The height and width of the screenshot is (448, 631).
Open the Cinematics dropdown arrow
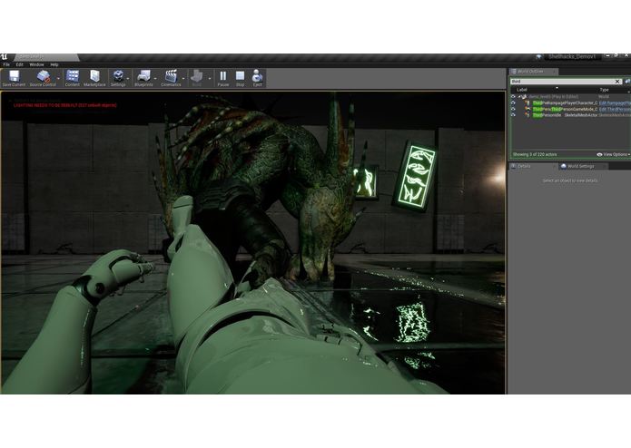(183, 78)
